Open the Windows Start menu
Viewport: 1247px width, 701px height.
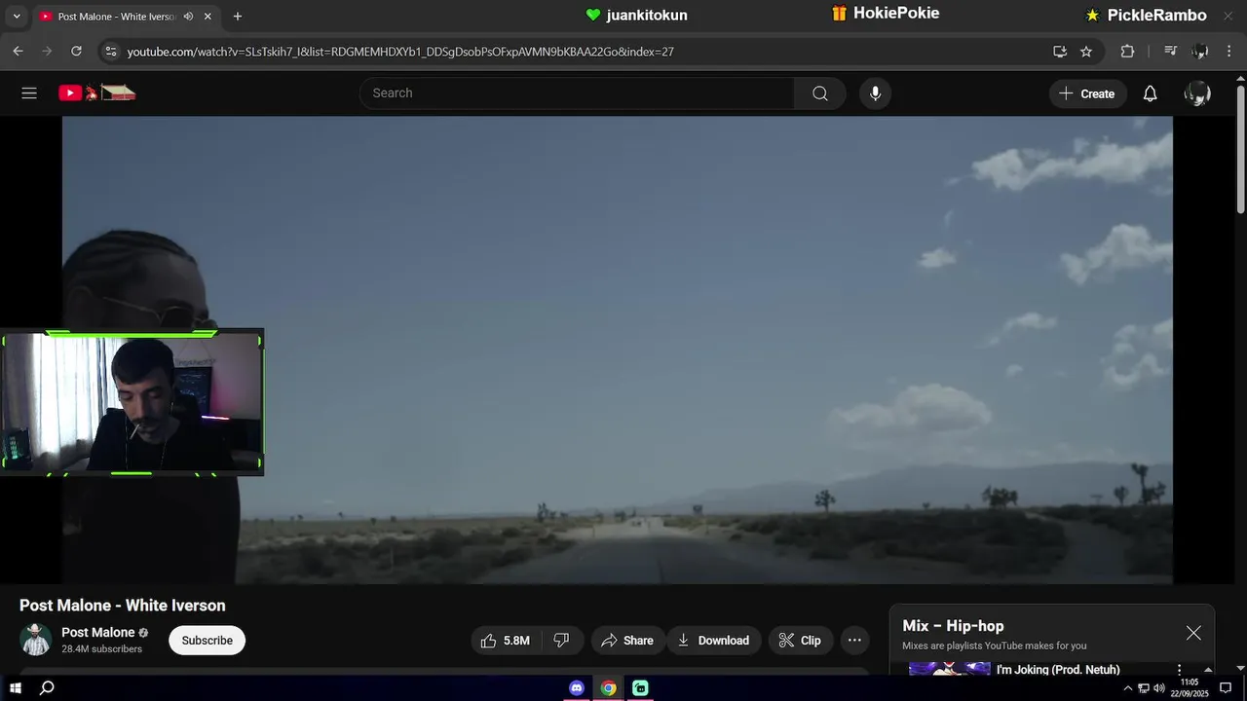(x=16, y=688)
